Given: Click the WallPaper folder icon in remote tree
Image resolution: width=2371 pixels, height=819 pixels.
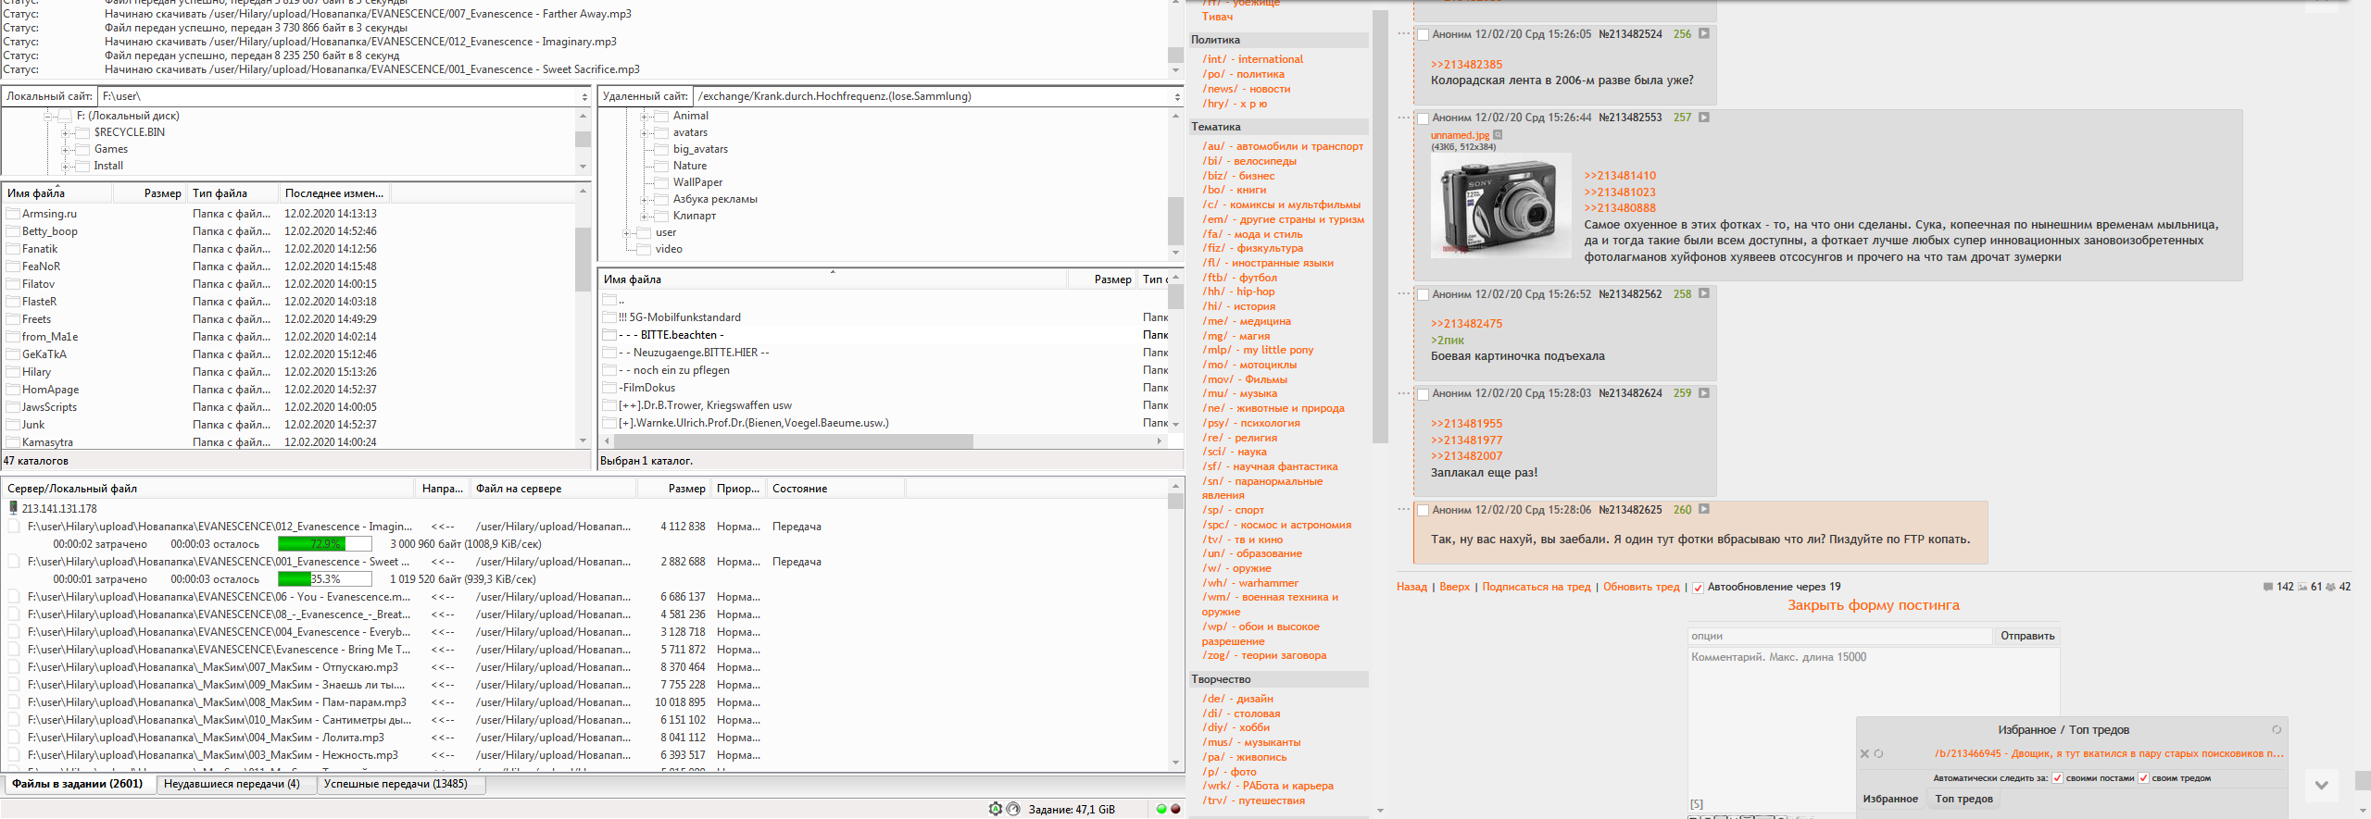Looking at the screenshot, I should point(661,182).
